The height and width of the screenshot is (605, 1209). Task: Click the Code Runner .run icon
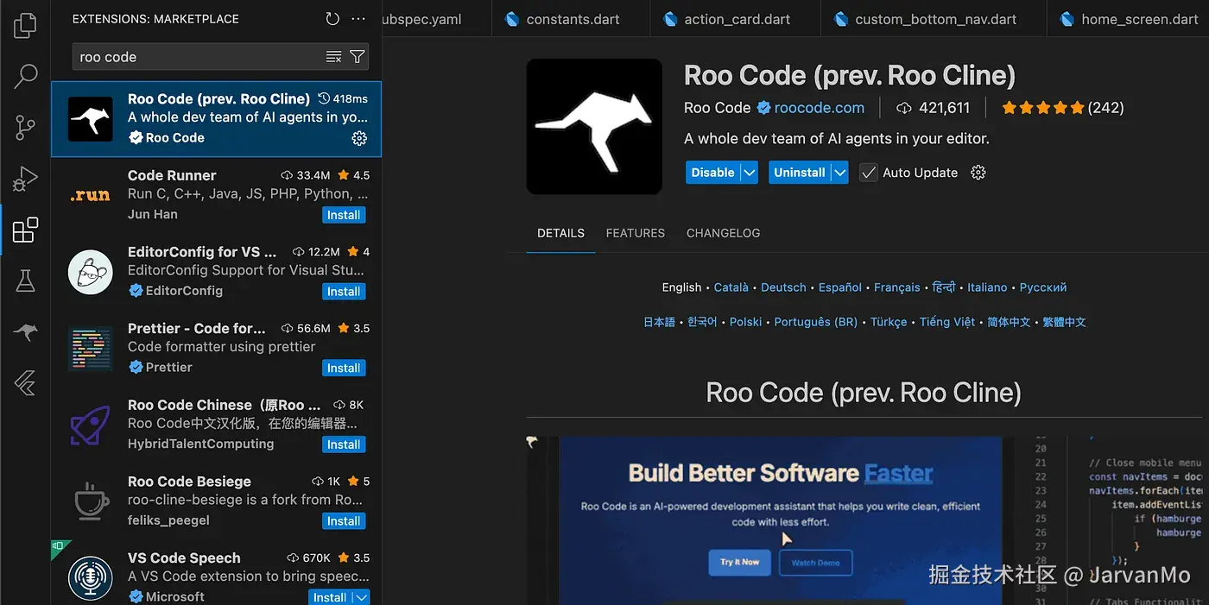[x=90, y=195]
